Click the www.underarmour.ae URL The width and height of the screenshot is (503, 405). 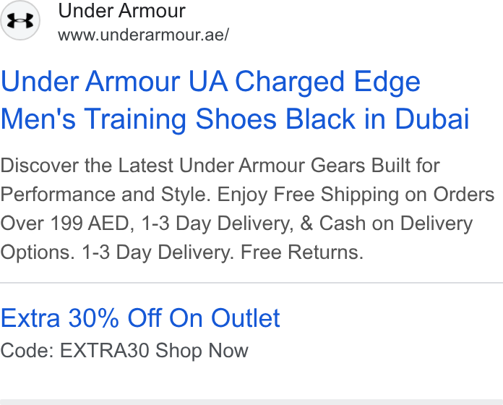[x=143, y=35]
